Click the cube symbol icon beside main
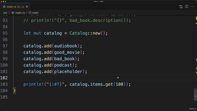This screenshot has width=197, height=111. [30, 13]
